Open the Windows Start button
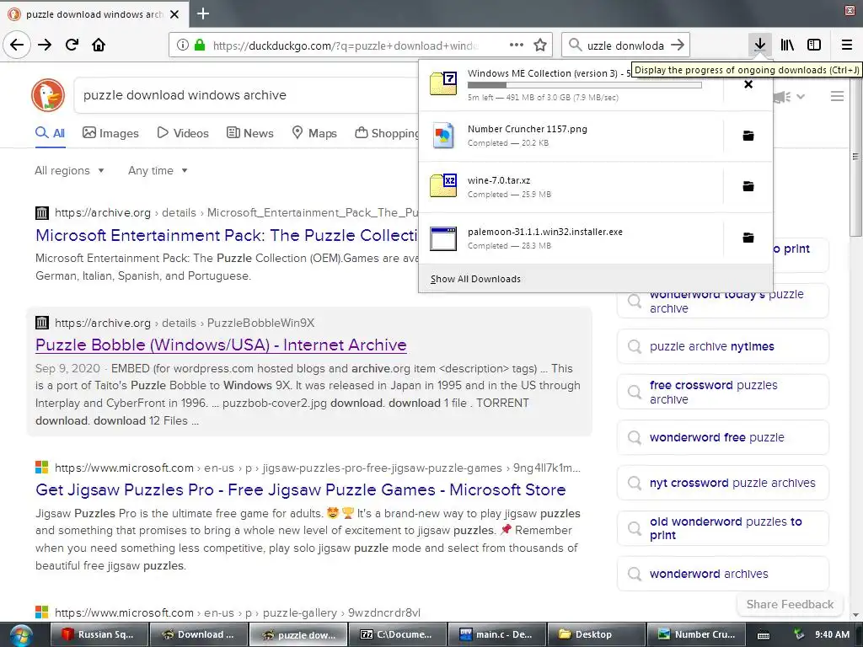Screen dimensions: 863x647 [21, 635]
